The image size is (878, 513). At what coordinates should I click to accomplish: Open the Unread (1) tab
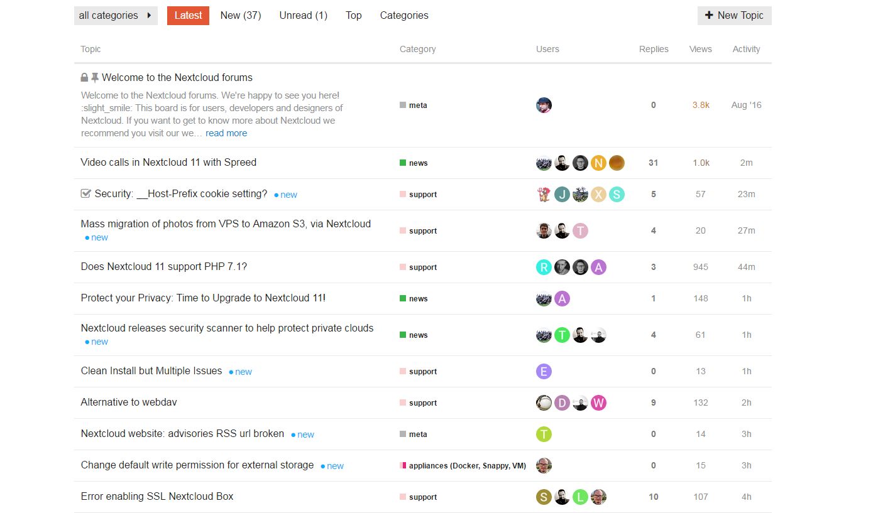(x=304, y=16)
